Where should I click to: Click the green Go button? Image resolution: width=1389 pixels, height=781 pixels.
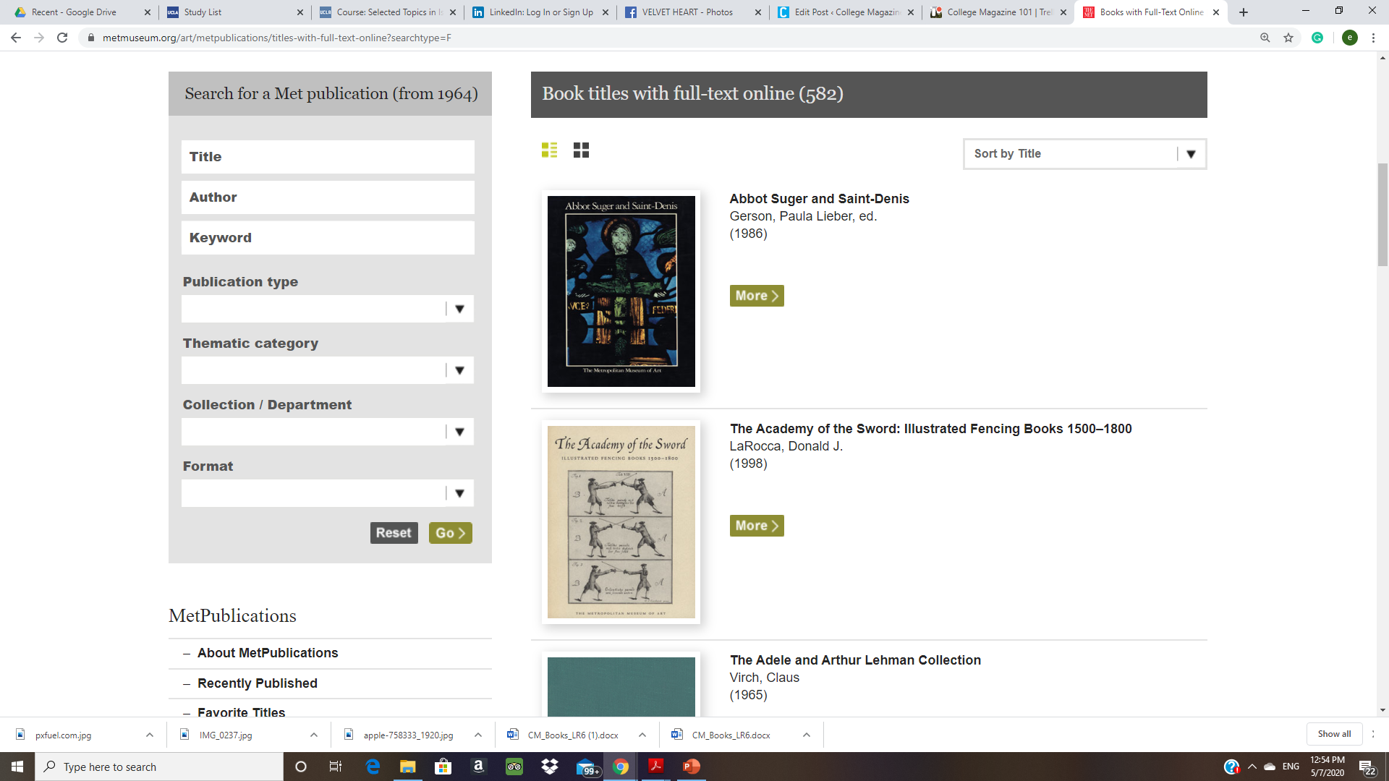[450, 533]
